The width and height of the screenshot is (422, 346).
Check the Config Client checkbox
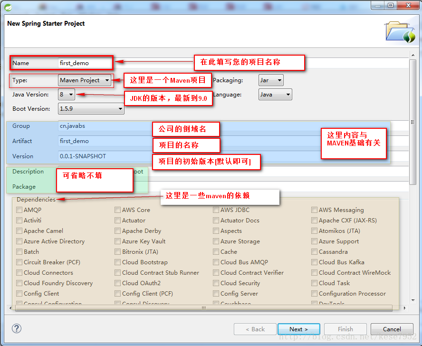tap(19, 294)
